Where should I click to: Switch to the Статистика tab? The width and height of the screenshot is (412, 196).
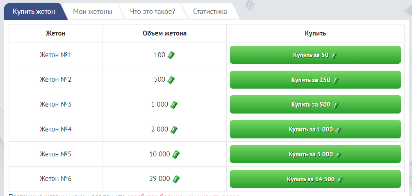(210, 11)
